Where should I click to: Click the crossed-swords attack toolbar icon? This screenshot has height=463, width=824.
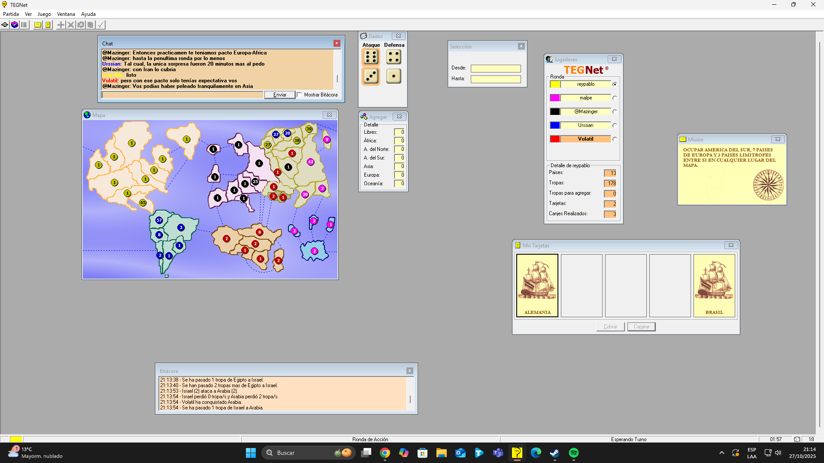(x=71, y=25)
